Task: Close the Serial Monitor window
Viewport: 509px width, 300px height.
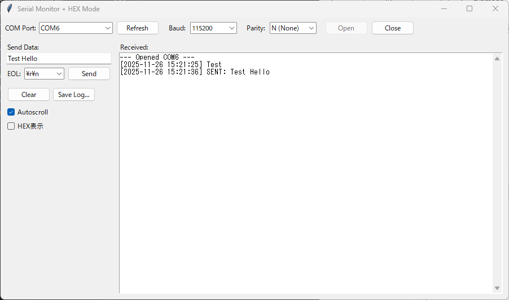Action: [x=495, y=8]
